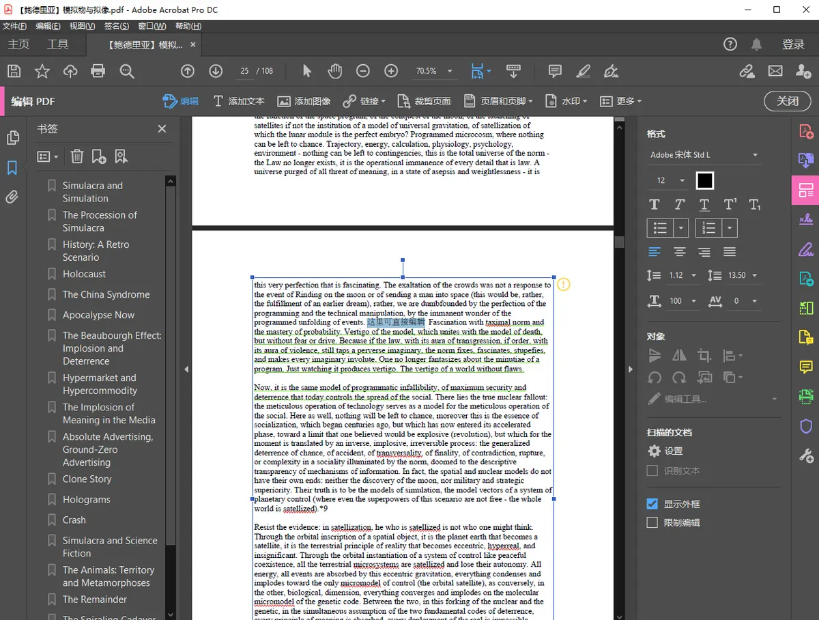Click the 裁剪页面 button

[x=424, y=101]
